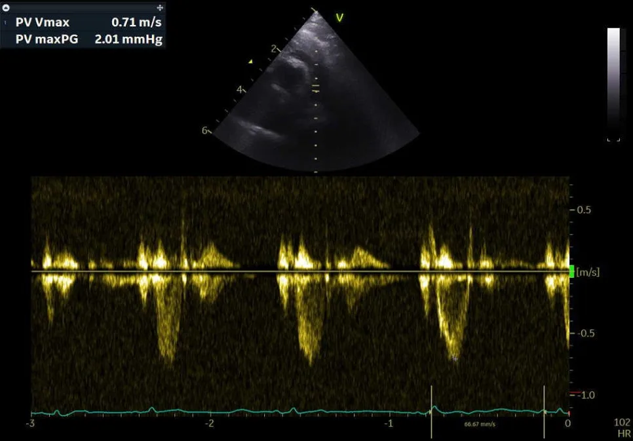Select the 2.01 mmHg gradient value
The width and height of the screenshot is (633, 441).
pos(128,39)
